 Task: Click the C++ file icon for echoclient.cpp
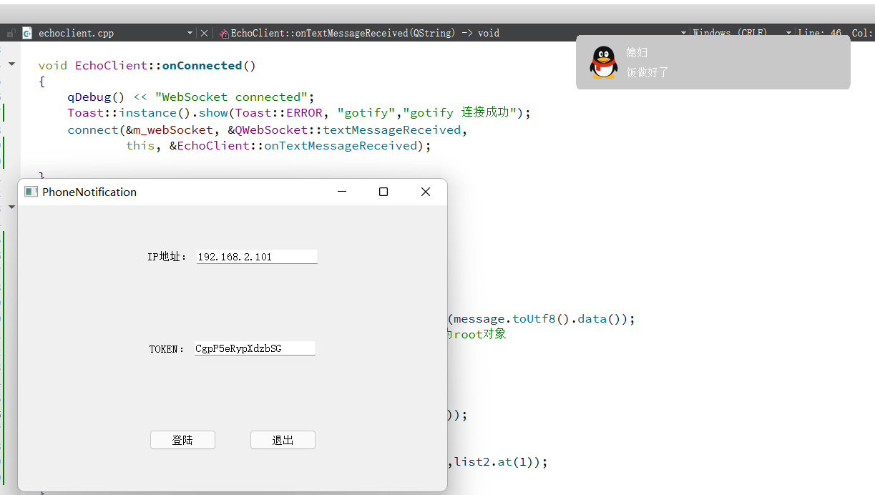(x=27, y=33)
